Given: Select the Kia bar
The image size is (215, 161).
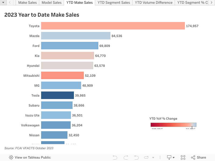Looking at the screenshot, I should click(68, 56).
